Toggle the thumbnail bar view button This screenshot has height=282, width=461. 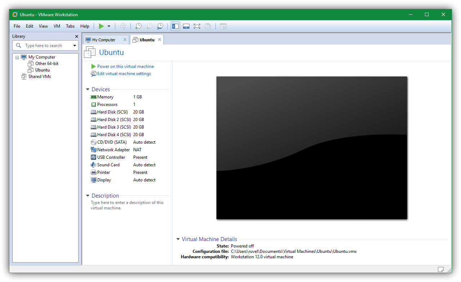186,26
